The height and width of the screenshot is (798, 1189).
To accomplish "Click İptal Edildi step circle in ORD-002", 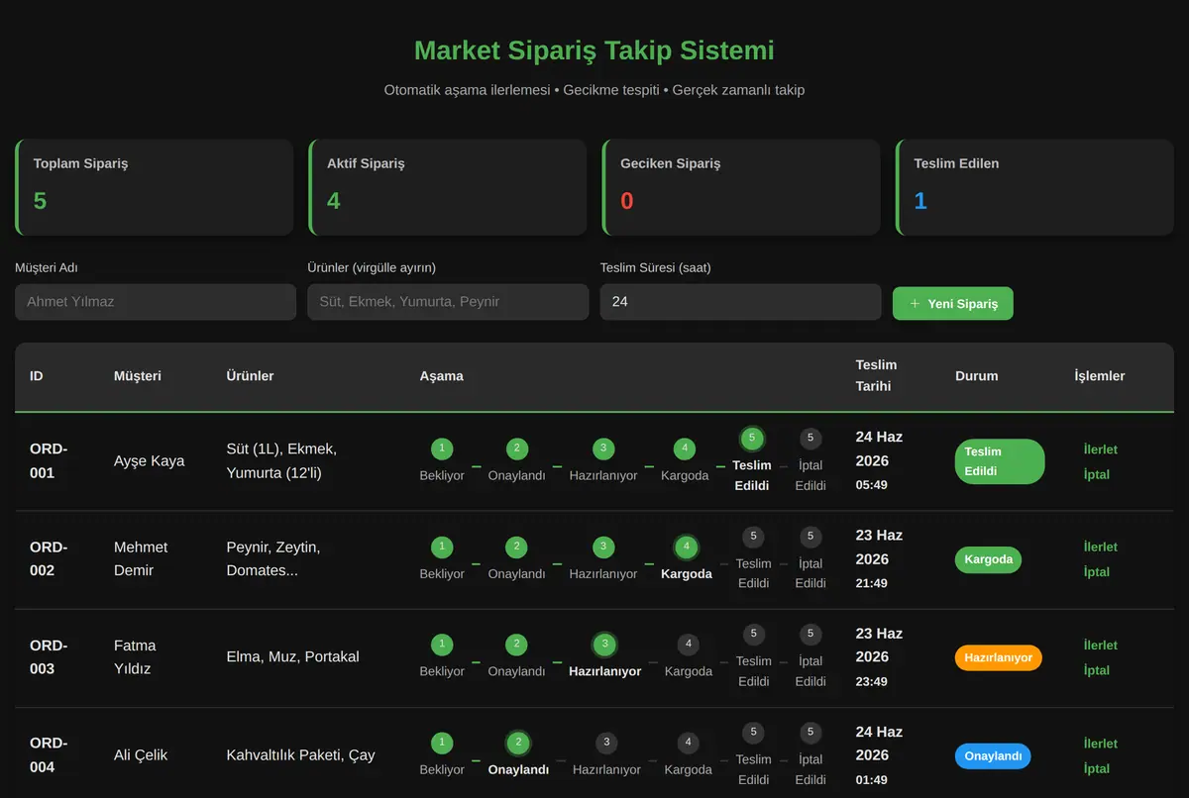I will point(811,537).
